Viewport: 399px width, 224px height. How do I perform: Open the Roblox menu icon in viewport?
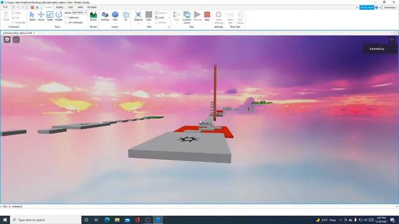click(7, 40)
